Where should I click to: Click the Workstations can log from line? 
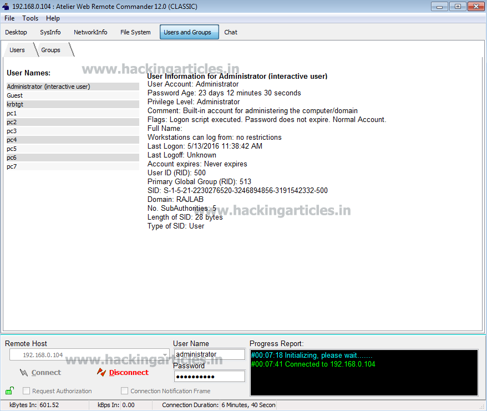tap(214, 138)
